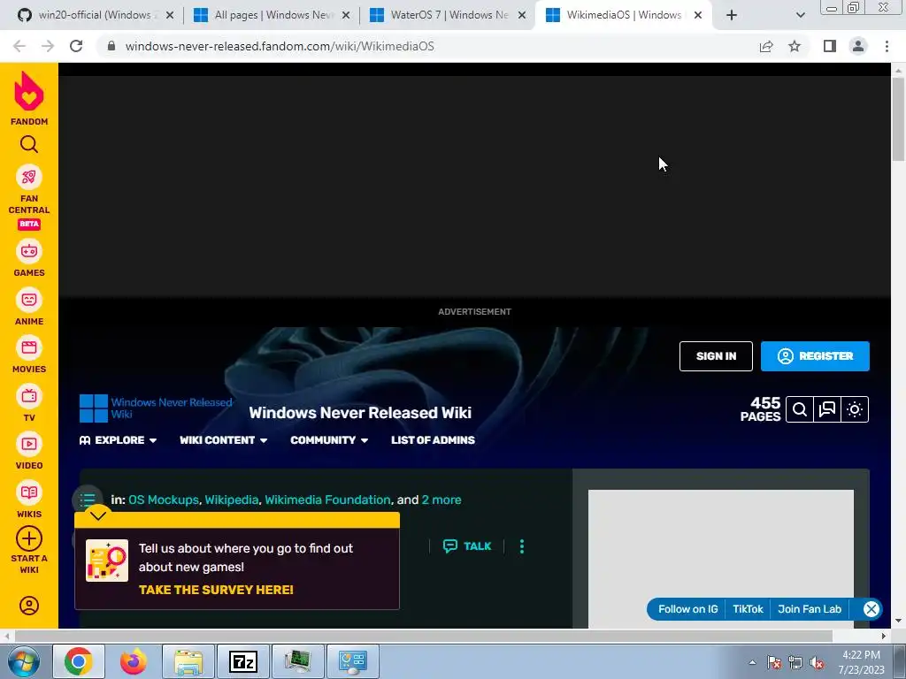Open Fan Central rocket icon
Screen dimensions: 906x679
click(29, 177)
